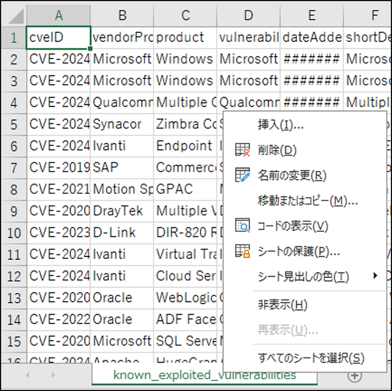Click the Endpoint cell in row 6
This screenshot has width=392, height=391.
click(x=185, y=146)
